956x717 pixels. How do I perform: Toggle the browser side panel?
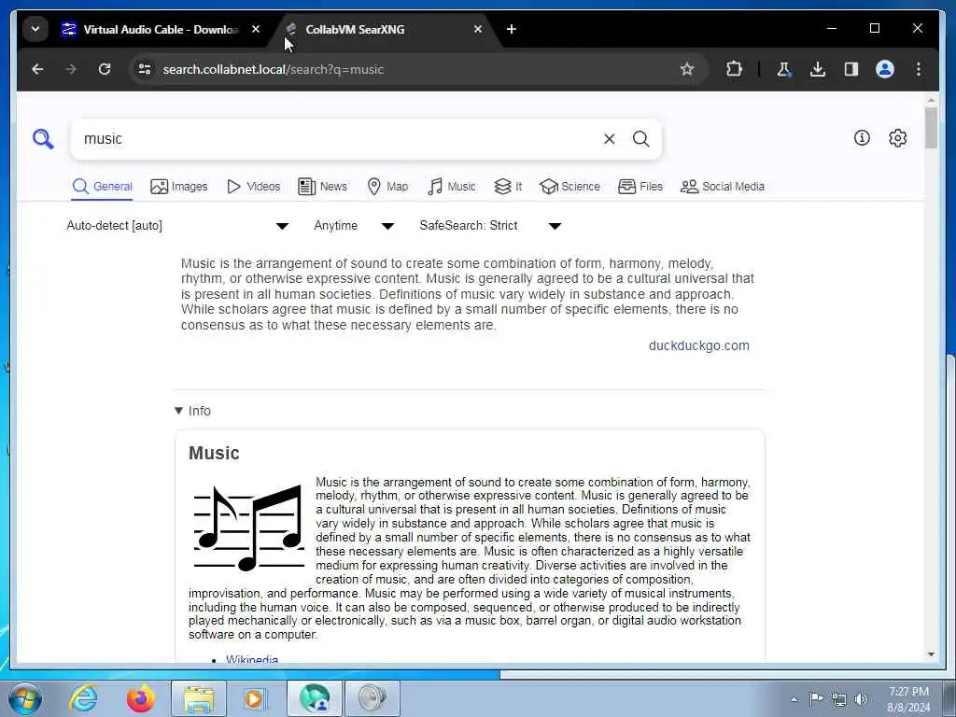(x=851, y=69)
